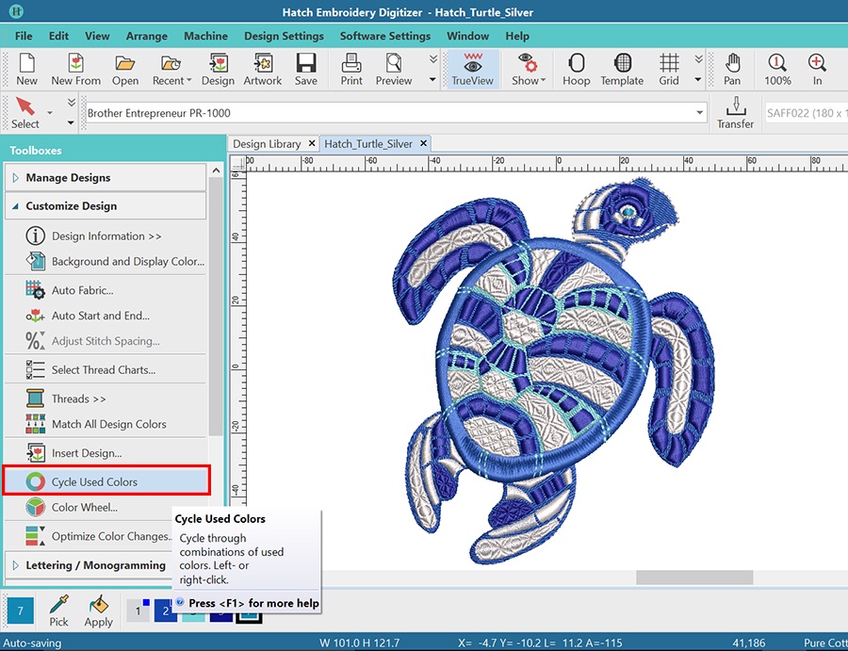Image resolution: width=848 pixels, height=651 pixels.
Task: Open the Color Wheel tool
Action: [84, 507]
